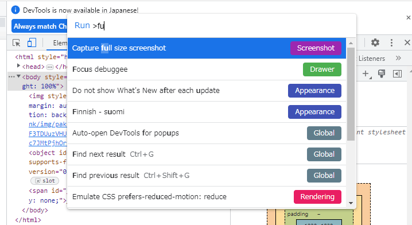This screenshot has height=225, width=412.
Task: Click the y: none;"> span line
Action: tap(48, 200)
